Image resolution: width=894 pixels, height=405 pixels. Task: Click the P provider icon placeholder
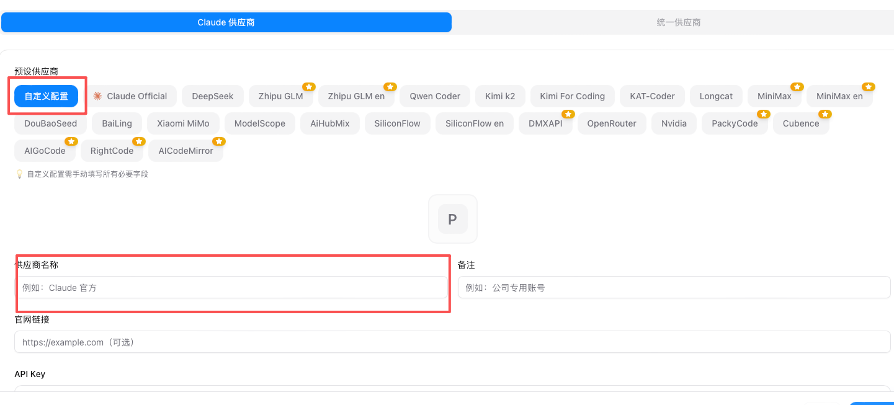(x=453, y=219)
